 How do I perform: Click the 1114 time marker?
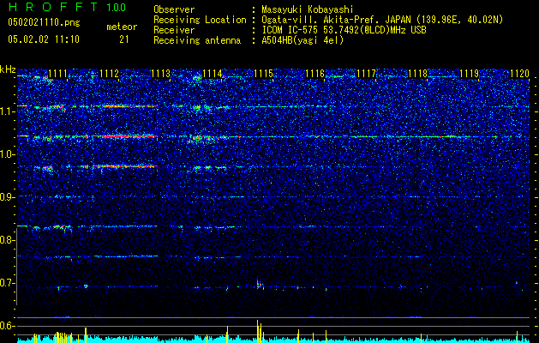[213, 74]
